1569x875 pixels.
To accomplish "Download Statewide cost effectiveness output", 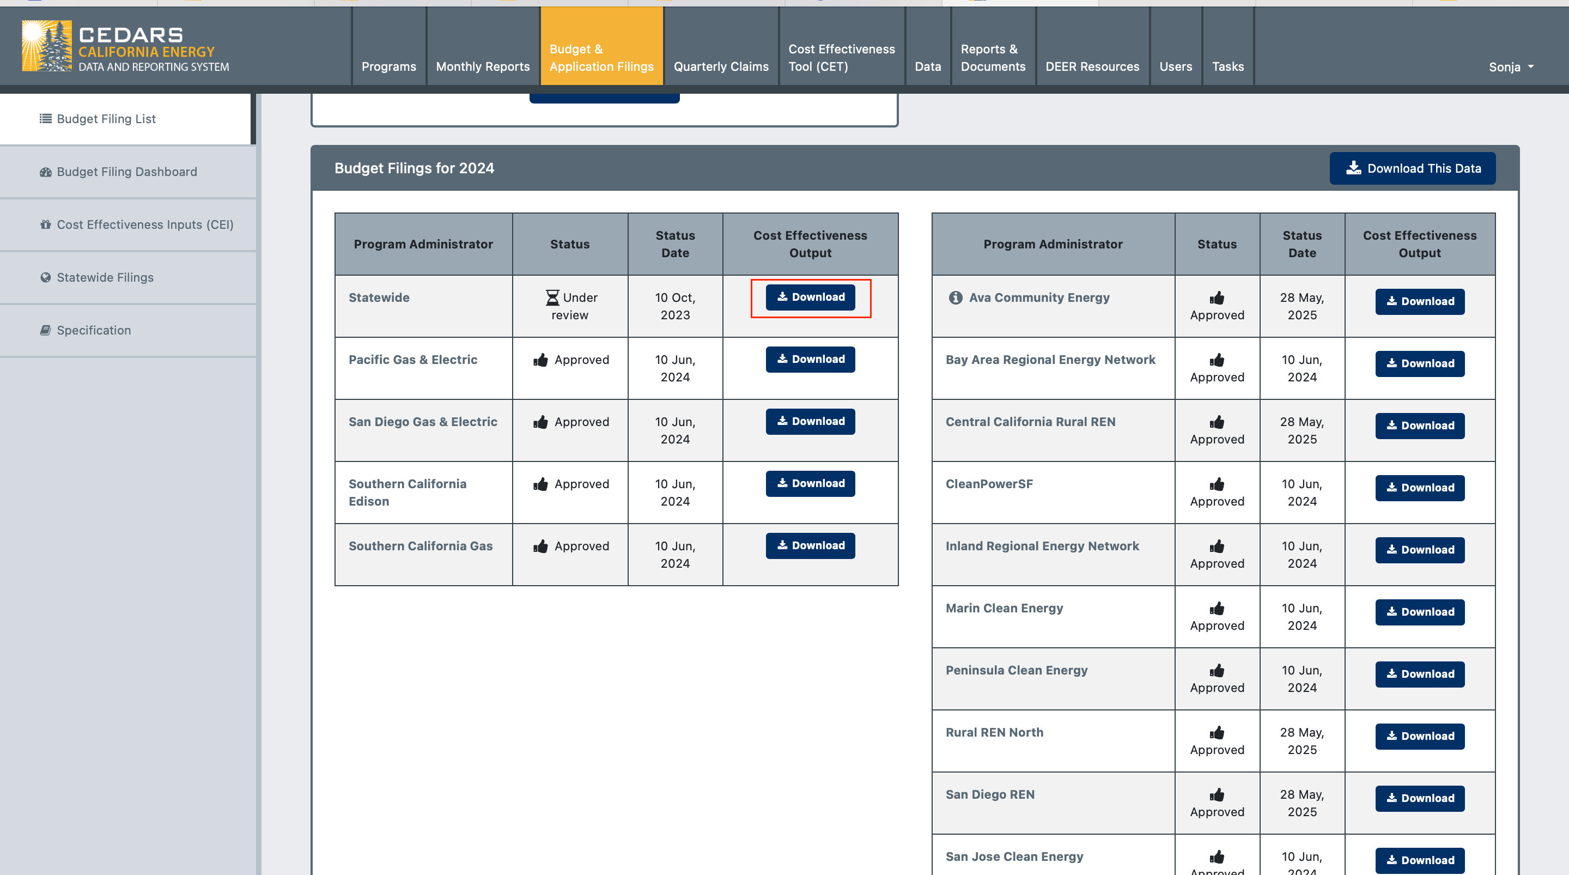I will tap(810, 297).
